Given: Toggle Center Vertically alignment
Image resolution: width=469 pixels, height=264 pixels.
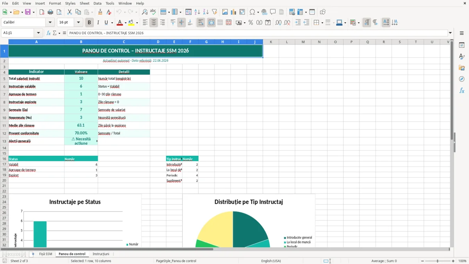Looking at the screenshot, I should coord(181,23).
